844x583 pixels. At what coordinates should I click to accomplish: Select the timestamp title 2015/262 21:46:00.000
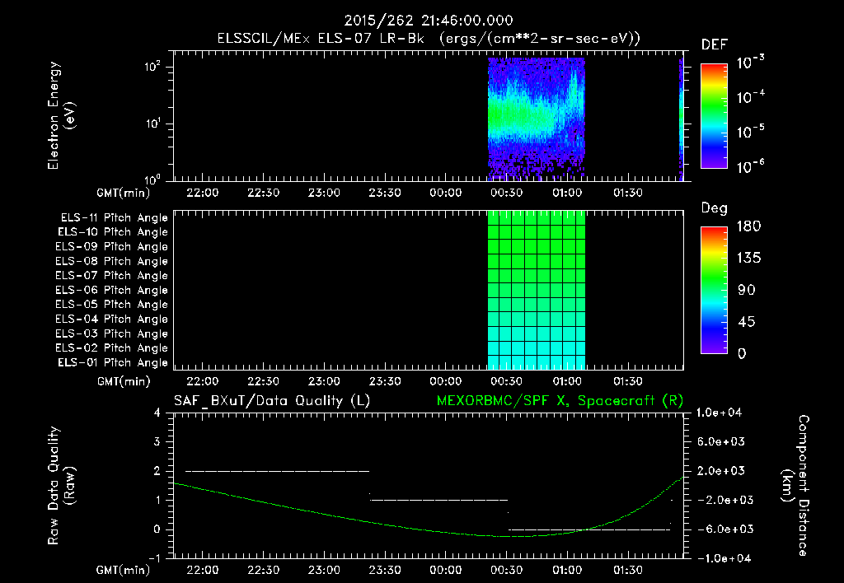point(429,21)
